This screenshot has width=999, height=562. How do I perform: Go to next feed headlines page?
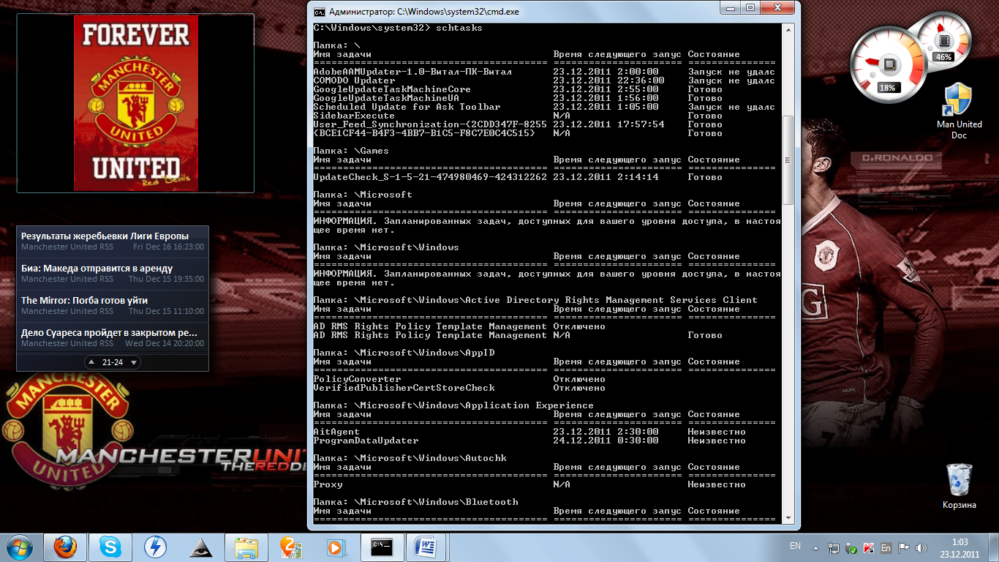(134, 362)
